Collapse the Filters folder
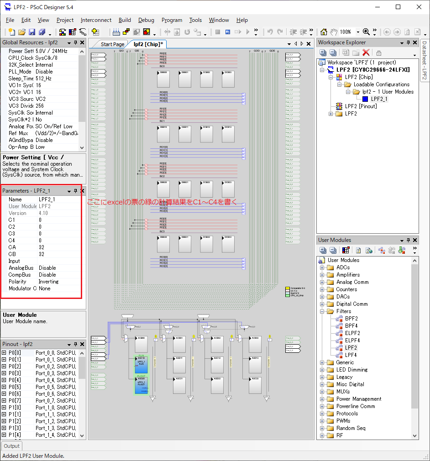The image size is (430, 461). (x=322, y=311)
